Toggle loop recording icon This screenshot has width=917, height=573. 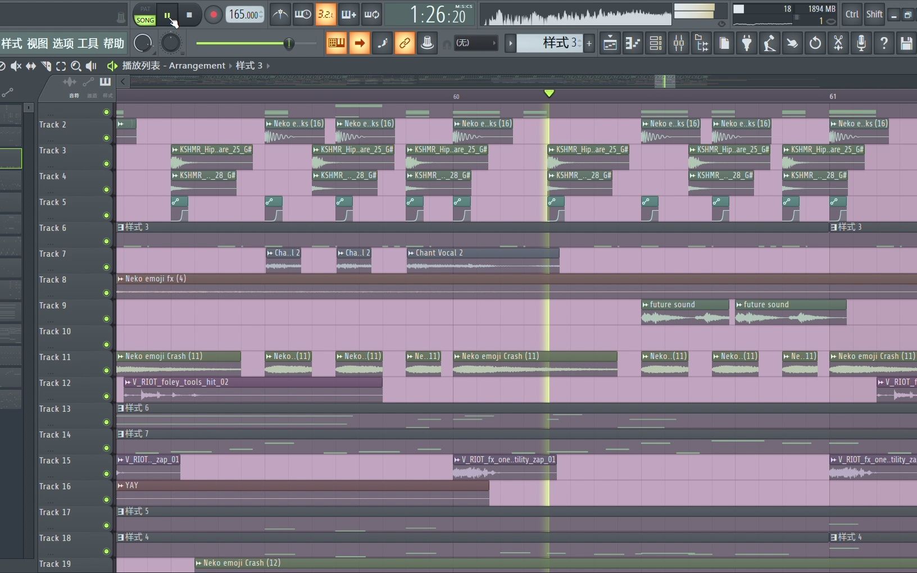tap(372, 15)
